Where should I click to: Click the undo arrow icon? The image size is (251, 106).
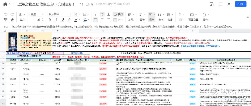(6, 14)
